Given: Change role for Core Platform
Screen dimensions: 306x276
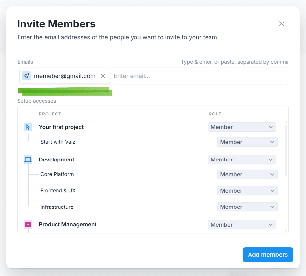Looking at the screenshot, I should pyautogui.click(x=247, y=174).
